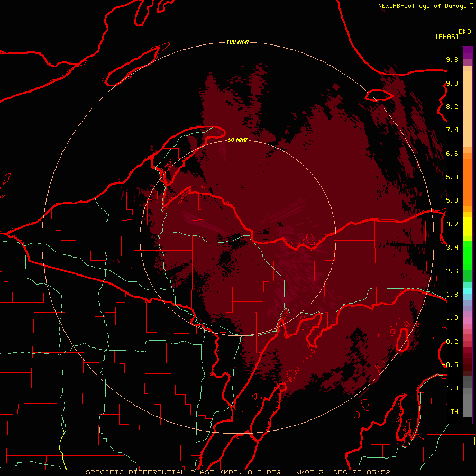Pick the gray color band near TH
The width and height of the screenshot is (476, 476).
pyautogui.click(x=467, y=405)
